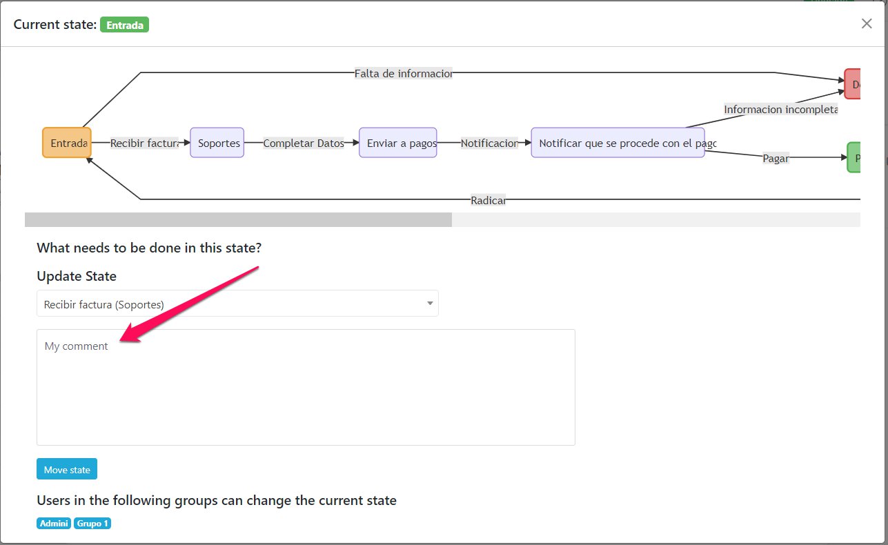Click the Notificacion transition label

[489, 143]
